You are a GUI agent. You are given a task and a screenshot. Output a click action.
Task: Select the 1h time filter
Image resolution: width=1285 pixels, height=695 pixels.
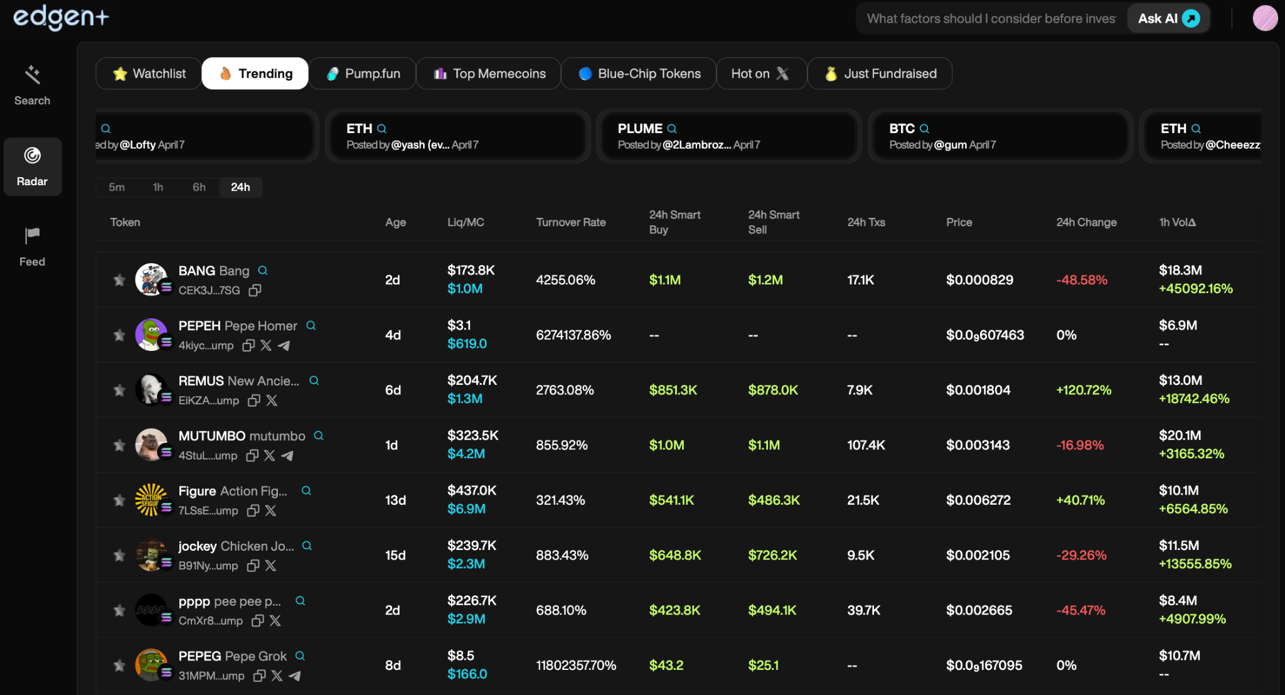coord(157,187)
